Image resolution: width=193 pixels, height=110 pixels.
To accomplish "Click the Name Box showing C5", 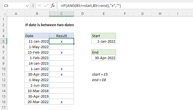I will [12, 5].
